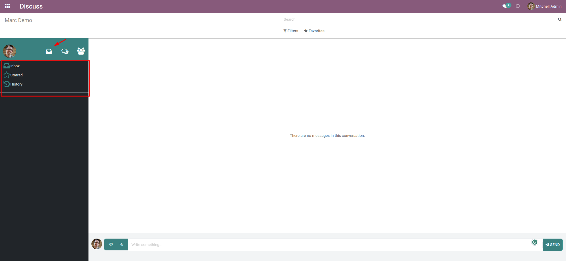Click the sidebar user avatar
The image size is (566, 261).
click(9, 51)
